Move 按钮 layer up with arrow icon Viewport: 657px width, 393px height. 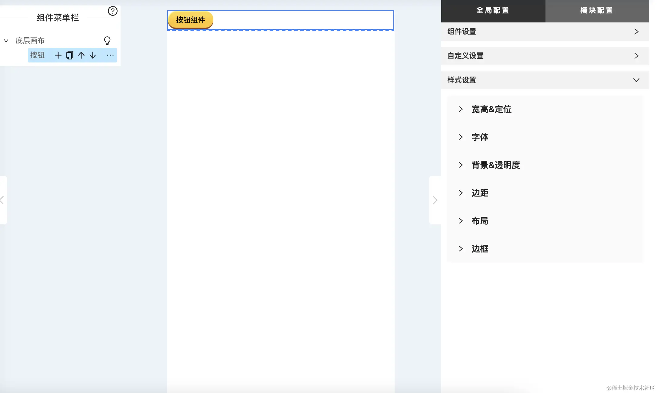tap(81, 55)
